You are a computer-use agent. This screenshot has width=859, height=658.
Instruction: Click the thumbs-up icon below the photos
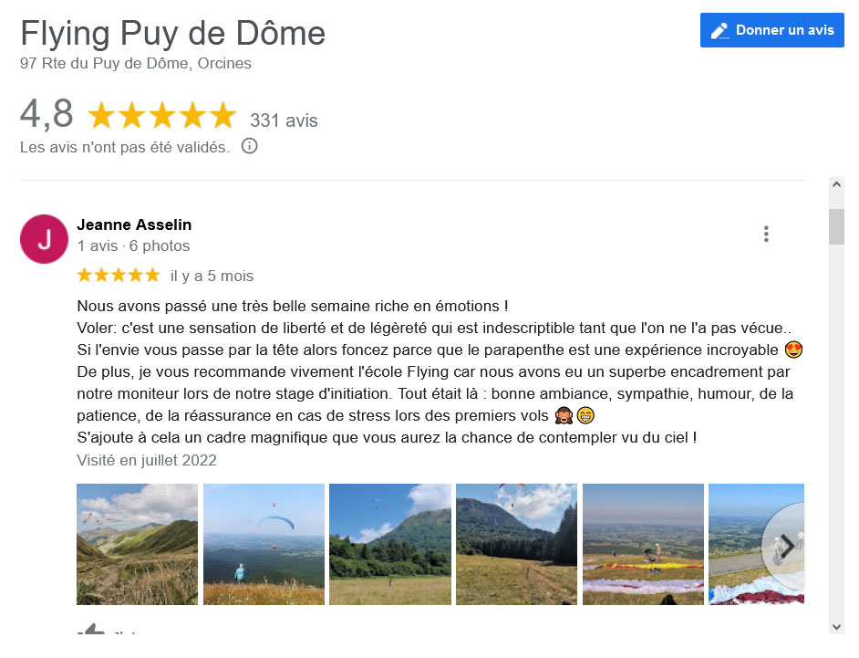(x=91, y=629)
